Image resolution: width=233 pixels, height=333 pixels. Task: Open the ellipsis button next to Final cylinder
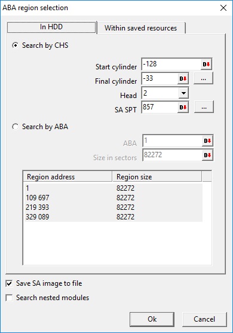point(203,78)
